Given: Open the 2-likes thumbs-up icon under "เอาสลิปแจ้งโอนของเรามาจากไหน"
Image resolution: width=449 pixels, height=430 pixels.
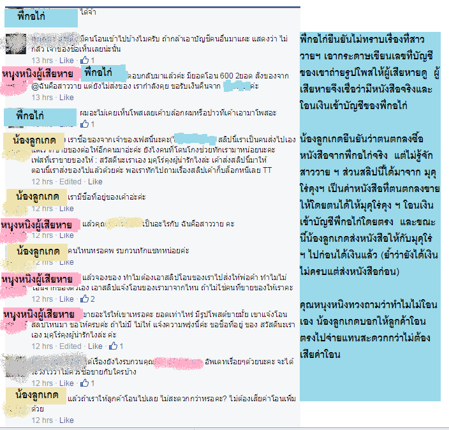Looking at the screenshot, I should pyautogui.click(x=84, y=299).
